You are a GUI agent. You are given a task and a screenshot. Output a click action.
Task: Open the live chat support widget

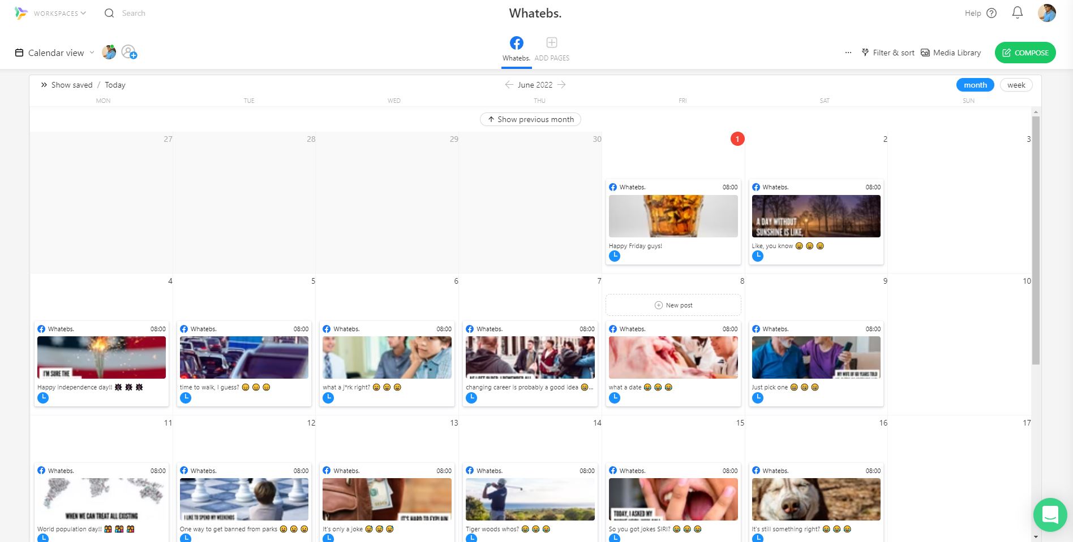pos(1050,515)
